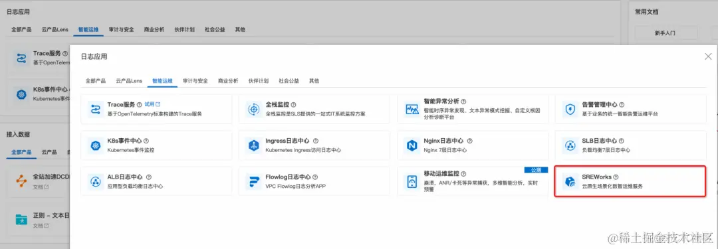Click the 正则 folder icon in background page
This screenshot has width=718, height=249.
[21, 220]
